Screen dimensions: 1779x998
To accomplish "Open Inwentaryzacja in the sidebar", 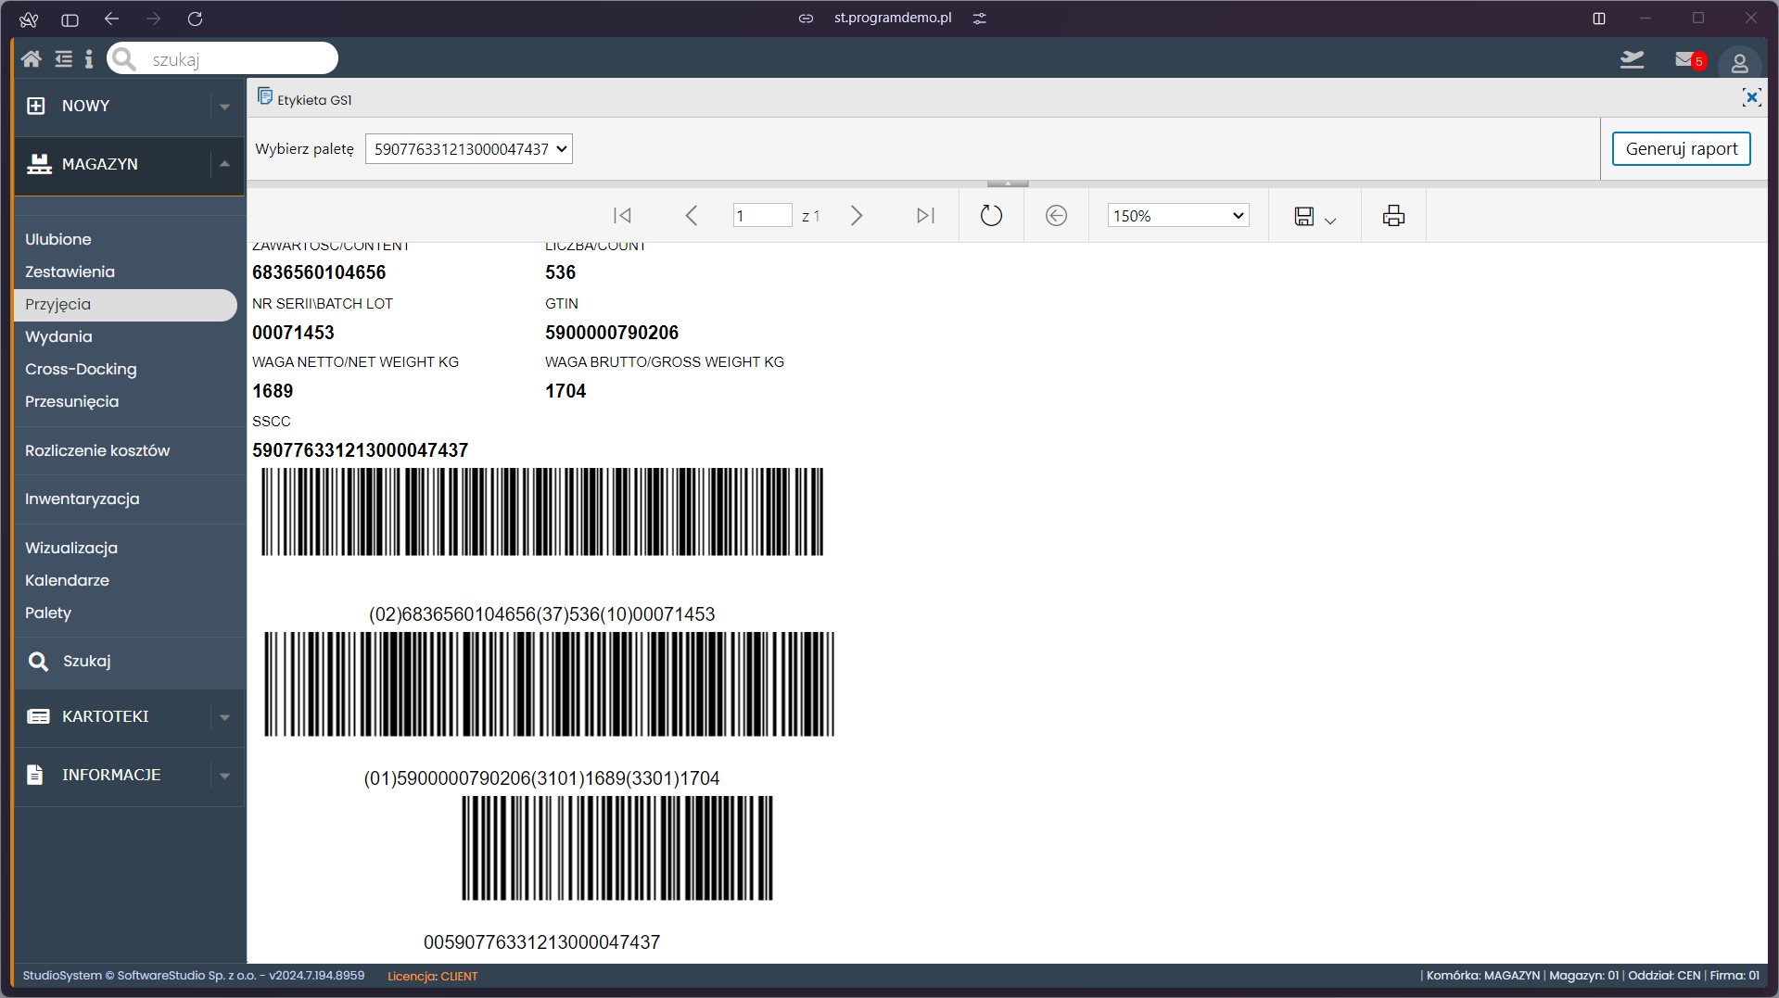I will [x=82, y=499].
